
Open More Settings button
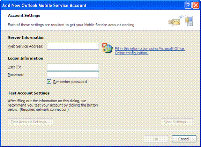pyautogui.click(x=177, y=122)
